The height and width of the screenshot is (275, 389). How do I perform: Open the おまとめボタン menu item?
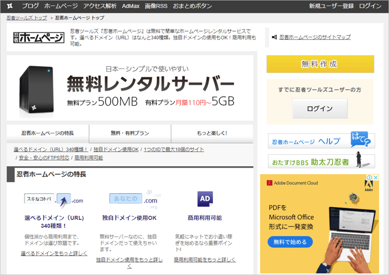pyautogui.click(x=192, y=6)
